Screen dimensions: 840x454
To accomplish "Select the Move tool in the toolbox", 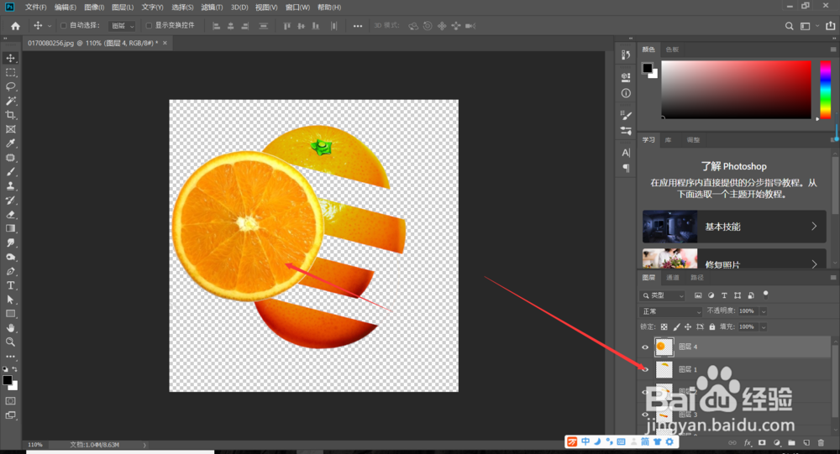I will point(10,58).
